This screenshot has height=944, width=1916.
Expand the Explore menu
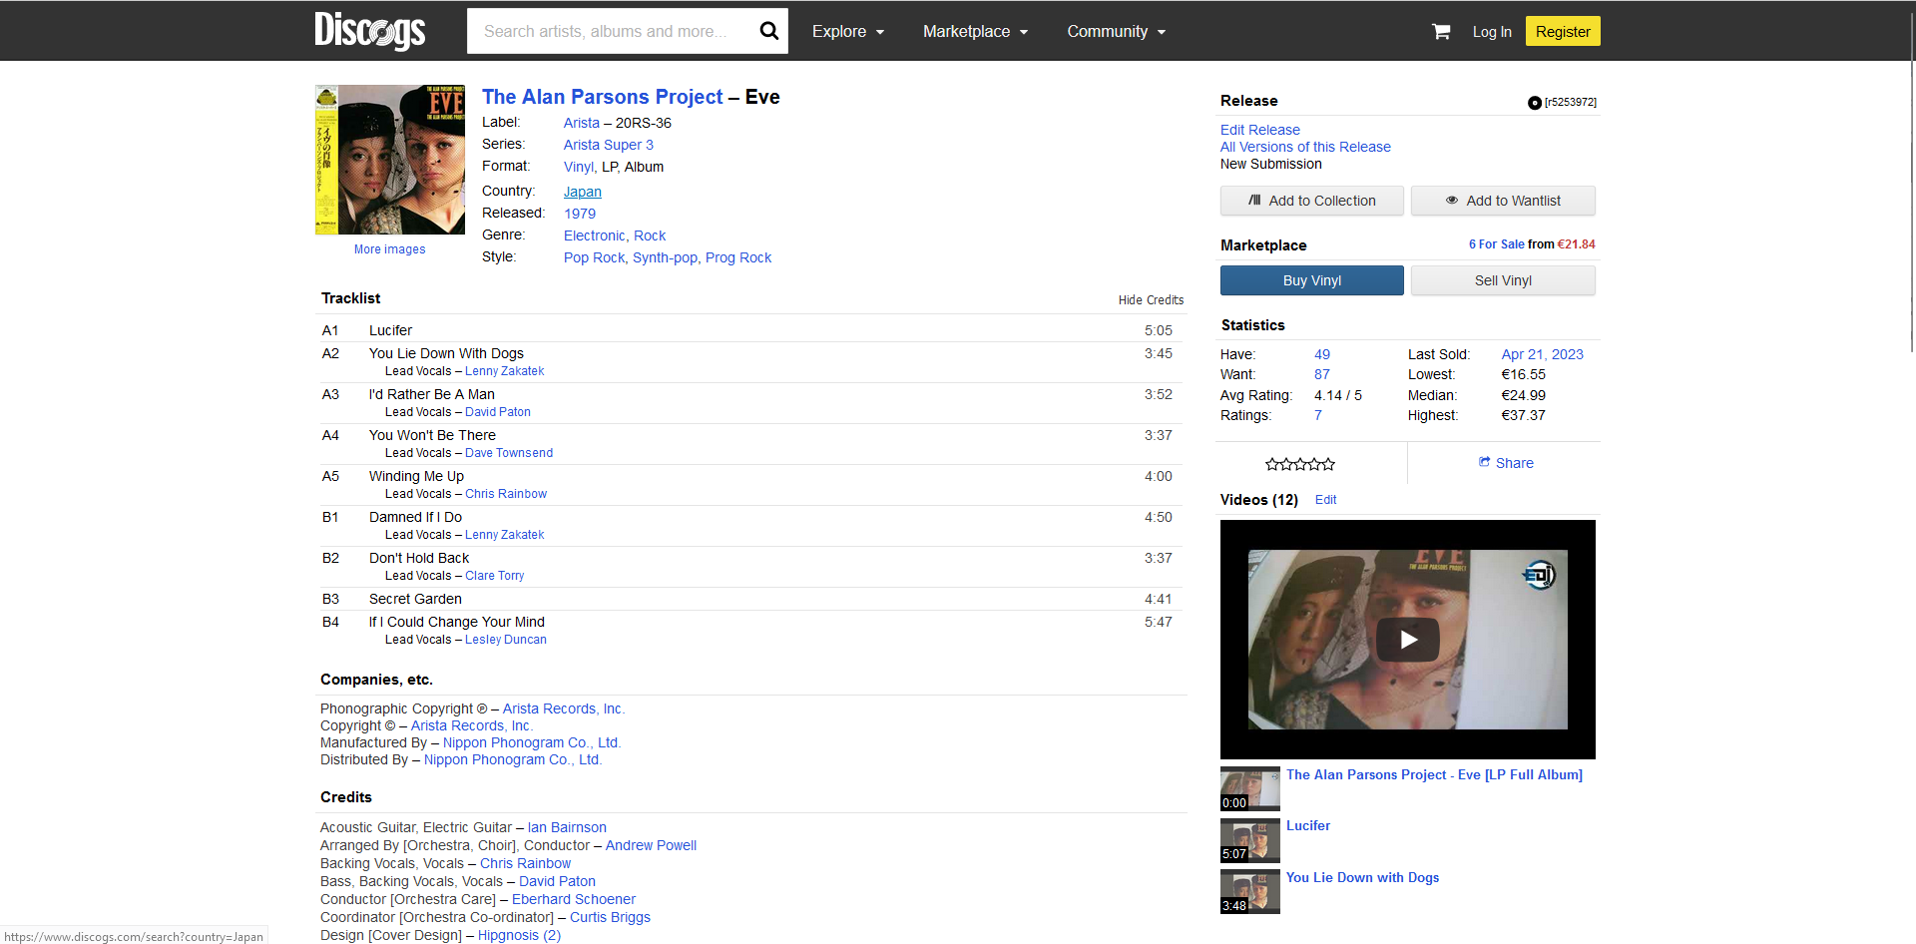coord(848,32)
